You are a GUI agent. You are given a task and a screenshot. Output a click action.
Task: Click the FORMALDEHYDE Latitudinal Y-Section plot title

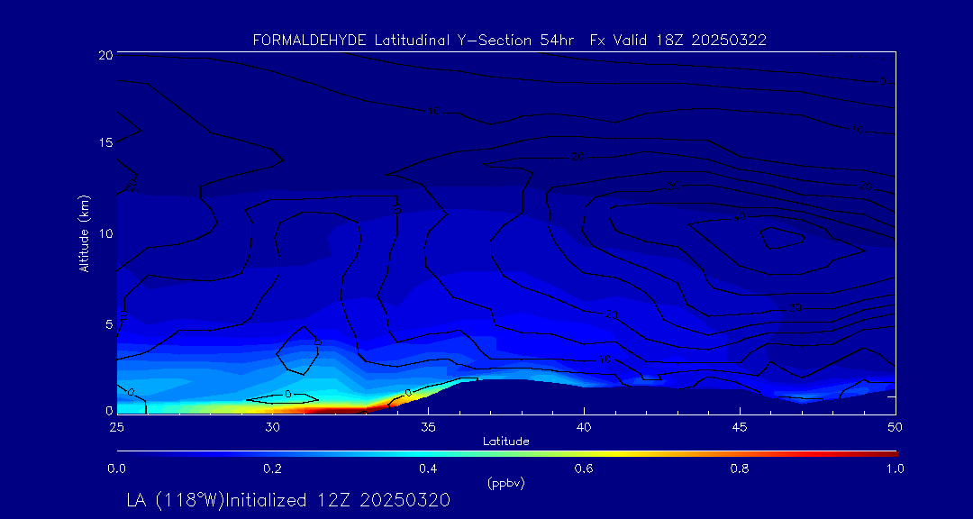tap(509, 41)
